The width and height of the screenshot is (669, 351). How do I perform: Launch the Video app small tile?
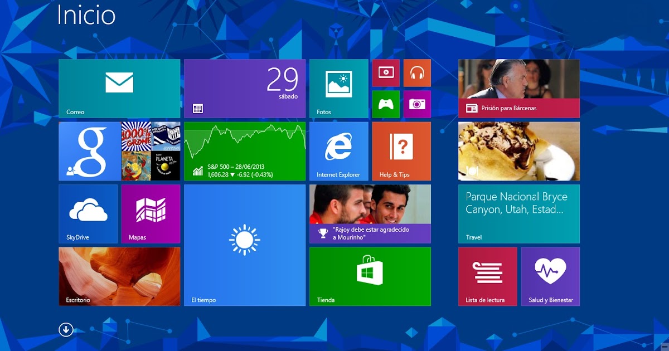coord(386,73)
